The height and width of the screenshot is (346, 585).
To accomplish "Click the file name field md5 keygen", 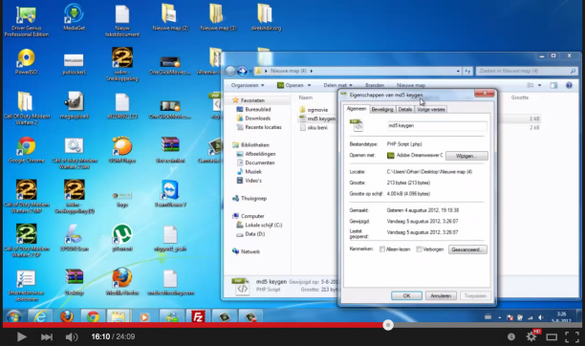I will pos(437,126).
